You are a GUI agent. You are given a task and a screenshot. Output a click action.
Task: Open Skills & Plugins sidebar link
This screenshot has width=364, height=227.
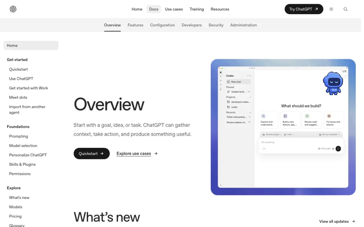(22, 165)
